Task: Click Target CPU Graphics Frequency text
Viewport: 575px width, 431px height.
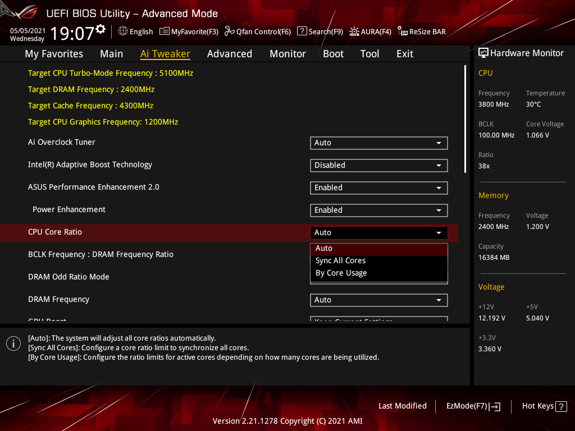Action: tap(103, 122)
